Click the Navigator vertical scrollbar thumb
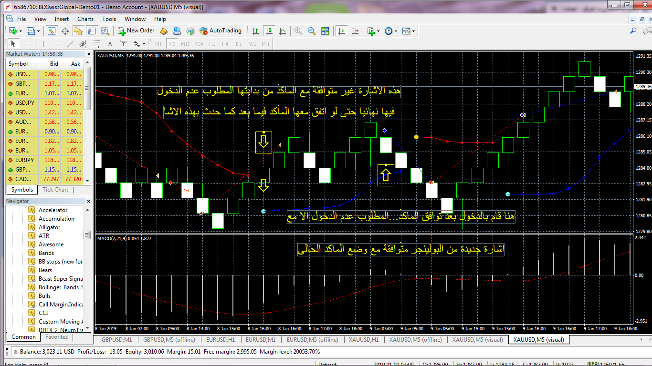The height and width of the screenshot is (366, 652). [87, 235]
